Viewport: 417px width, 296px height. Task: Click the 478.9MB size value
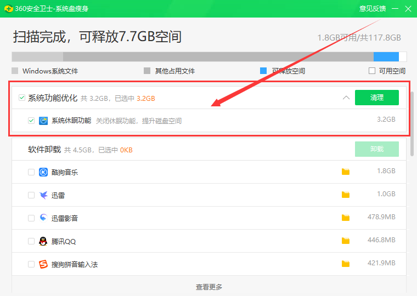click(381, 217)
